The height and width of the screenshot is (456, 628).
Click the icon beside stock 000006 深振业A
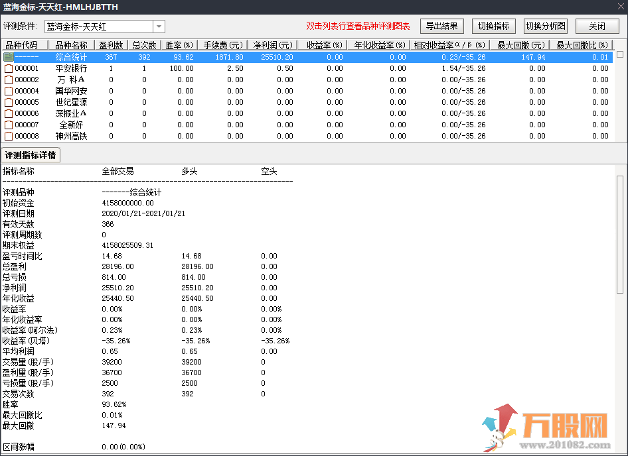9,114
